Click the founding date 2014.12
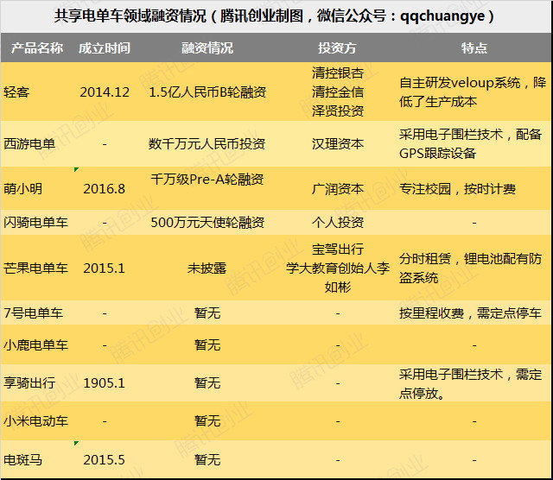 pyautogui.click(x=105, y=92)
